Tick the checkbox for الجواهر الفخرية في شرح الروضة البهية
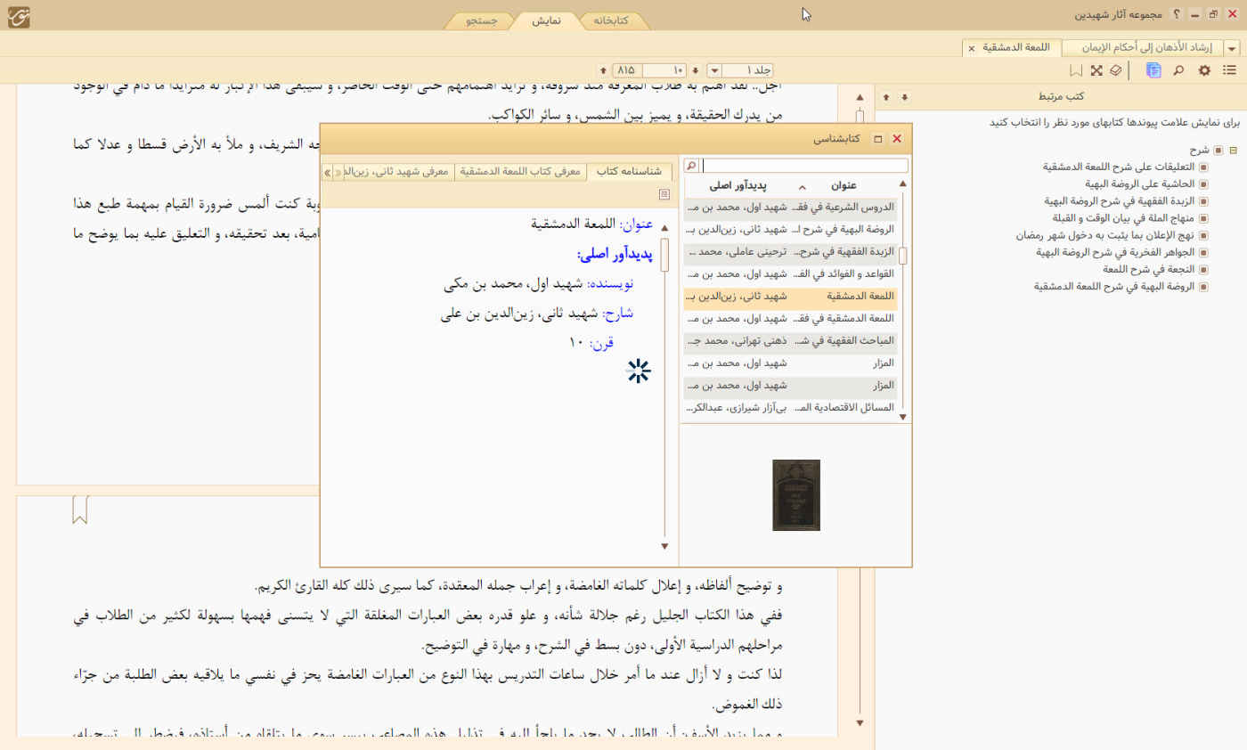This screenshot has height=750, width=1247. pos(1203,252)
